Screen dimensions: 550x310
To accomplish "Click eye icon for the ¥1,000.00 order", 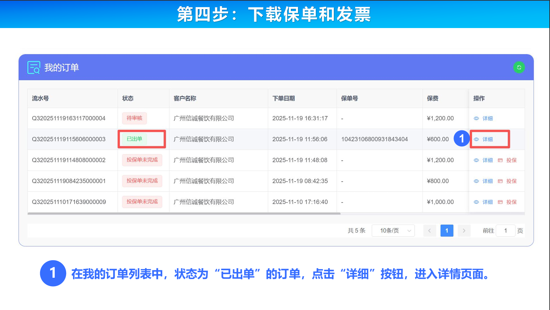I will click(476, 202).
